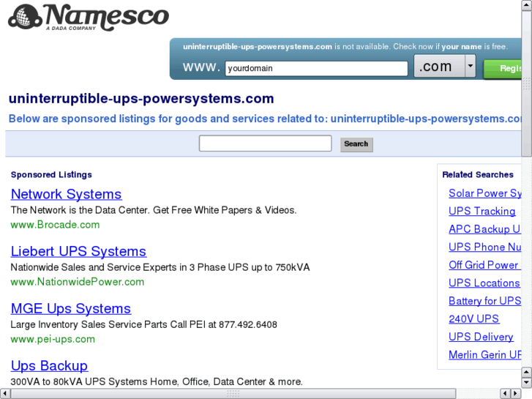Open Off Grid Power related search

coord(484,265)
